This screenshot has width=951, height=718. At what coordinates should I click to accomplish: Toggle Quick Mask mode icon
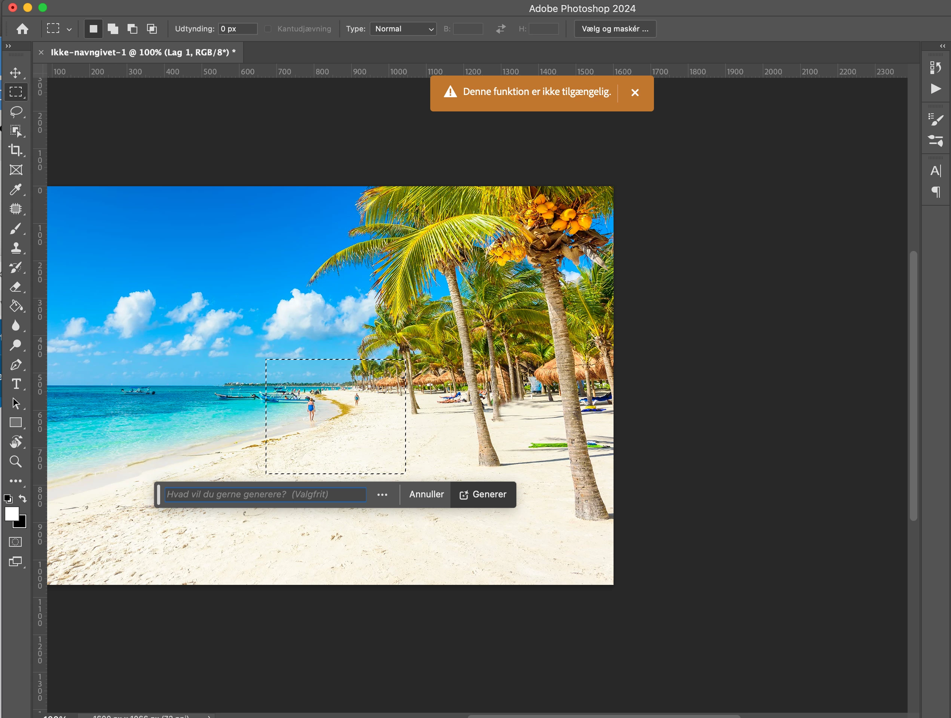point(15,542)
